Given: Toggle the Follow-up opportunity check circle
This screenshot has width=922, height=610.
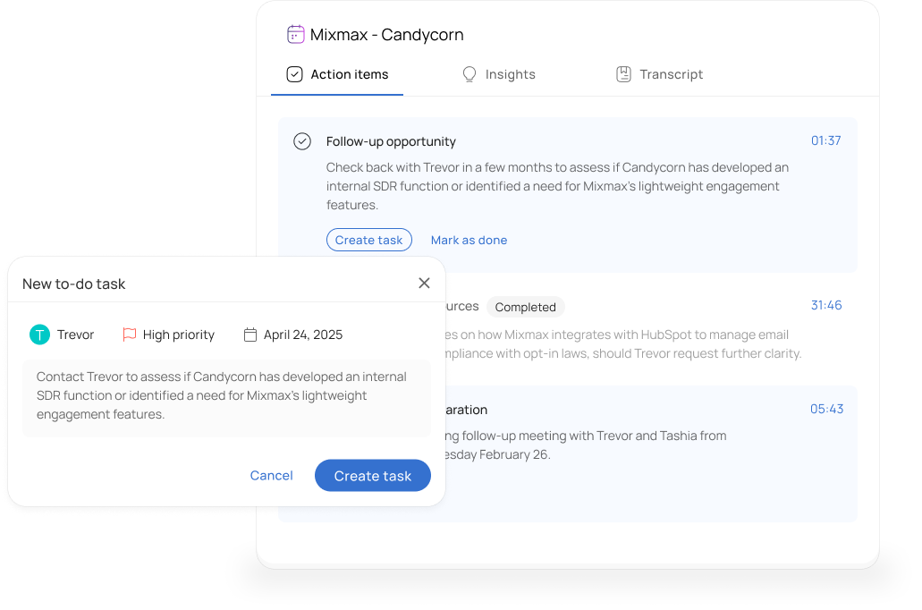Looking at the screenshot, I should [302, 141].
